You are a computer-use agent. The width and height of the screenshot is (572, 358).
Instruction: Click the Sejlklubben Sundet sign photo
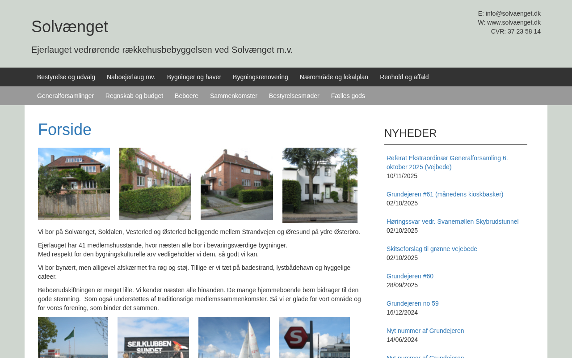(x=153, y=337)
